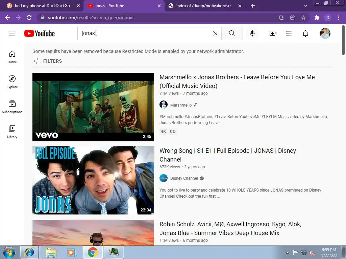
Task: Click the YouTube logo
Action: coord(40,33)
